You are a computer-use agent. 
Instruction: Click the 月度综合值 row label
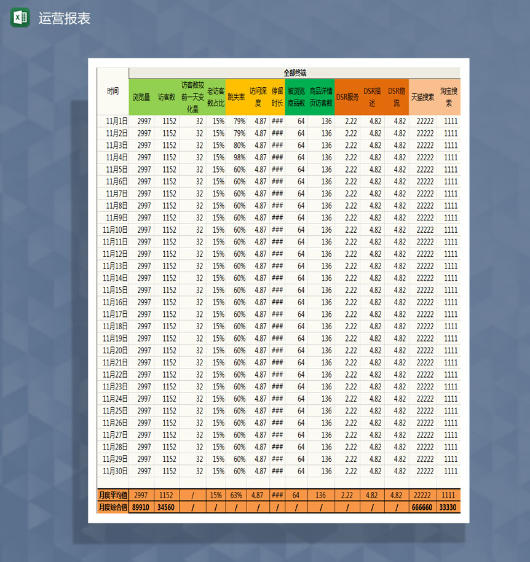click(113, 507)
